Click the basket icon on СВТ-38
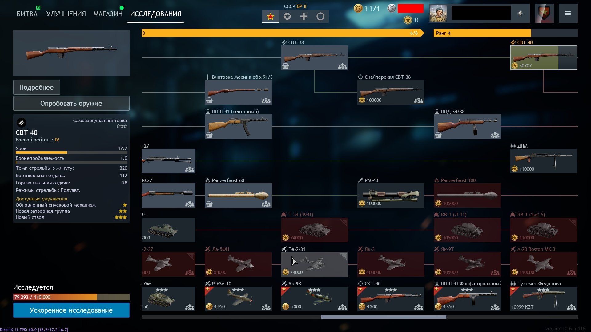The height and width of the screenshot is (332, 591). point(286,66)
